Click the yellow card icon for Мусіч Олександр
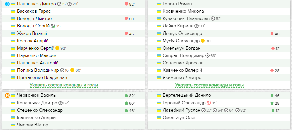 [x=203, y=41]
